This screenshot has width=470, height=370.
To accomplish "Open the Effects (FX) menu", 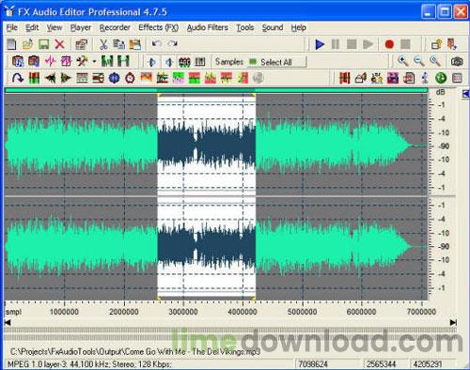I will (x=158, y=27).
